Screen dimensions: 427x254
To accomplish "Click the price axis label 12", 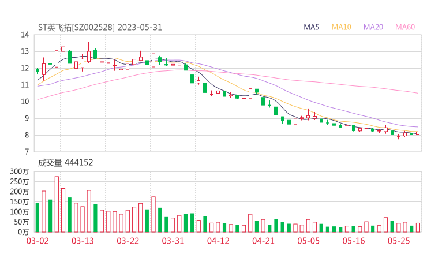I will 25,68.
